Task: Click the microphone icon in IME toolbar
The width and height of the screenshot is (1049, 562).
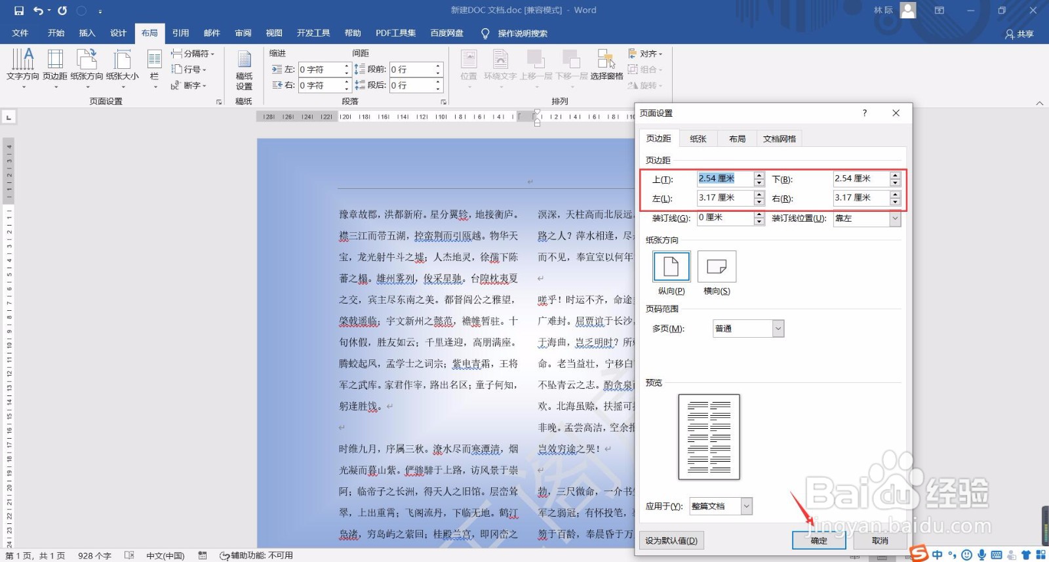Action: pyautogui.click(x=981, y=555)
